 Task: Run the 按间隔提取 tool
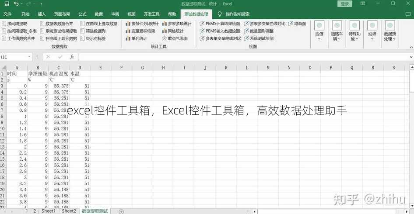[x=14, y=24]
